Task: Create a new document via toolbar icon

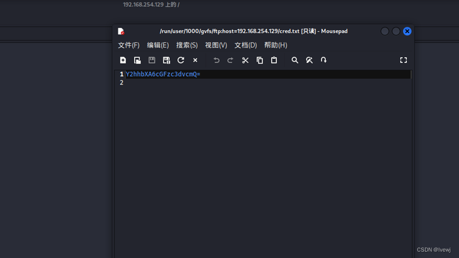Action: click(x=123, y=60)
